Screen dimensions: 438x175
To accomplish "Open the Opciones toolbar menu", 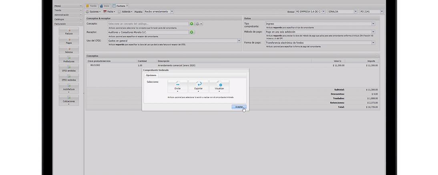I will [x=92, y=12].
